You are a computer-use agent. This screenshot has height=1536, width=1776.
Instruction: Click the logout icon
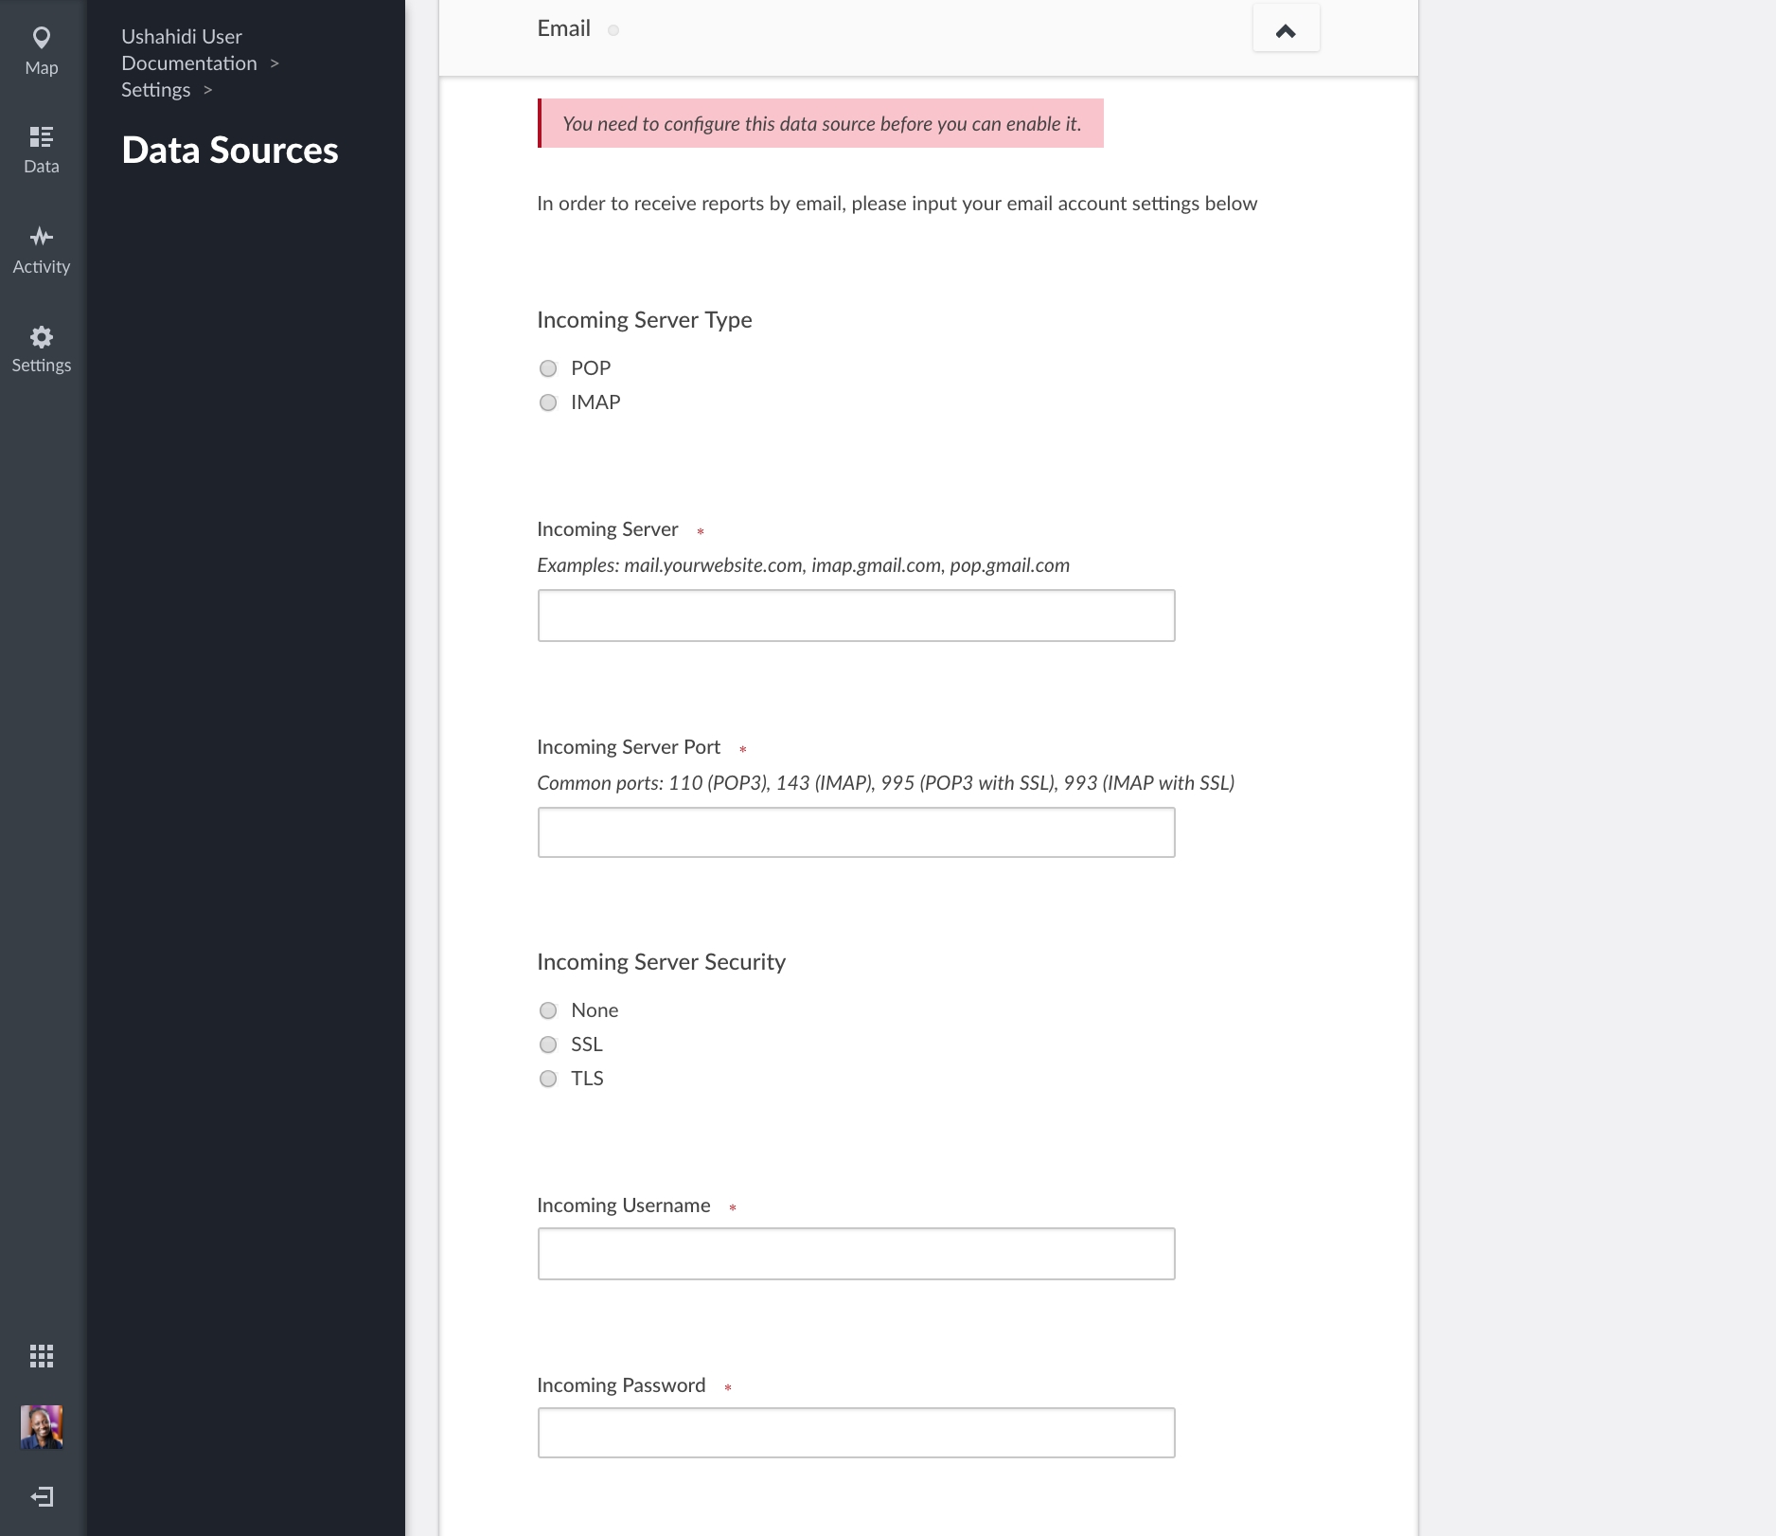(42, 1496)
